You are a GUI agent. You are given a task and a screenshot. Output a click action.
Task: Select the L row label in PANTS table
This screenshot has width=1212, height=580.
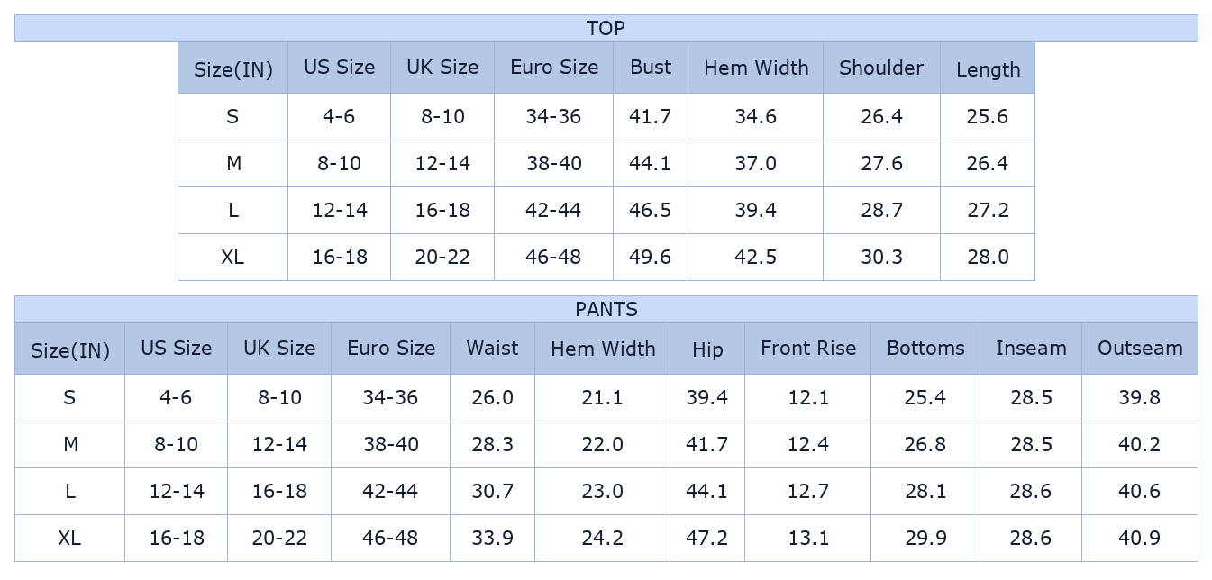[70, 491]
